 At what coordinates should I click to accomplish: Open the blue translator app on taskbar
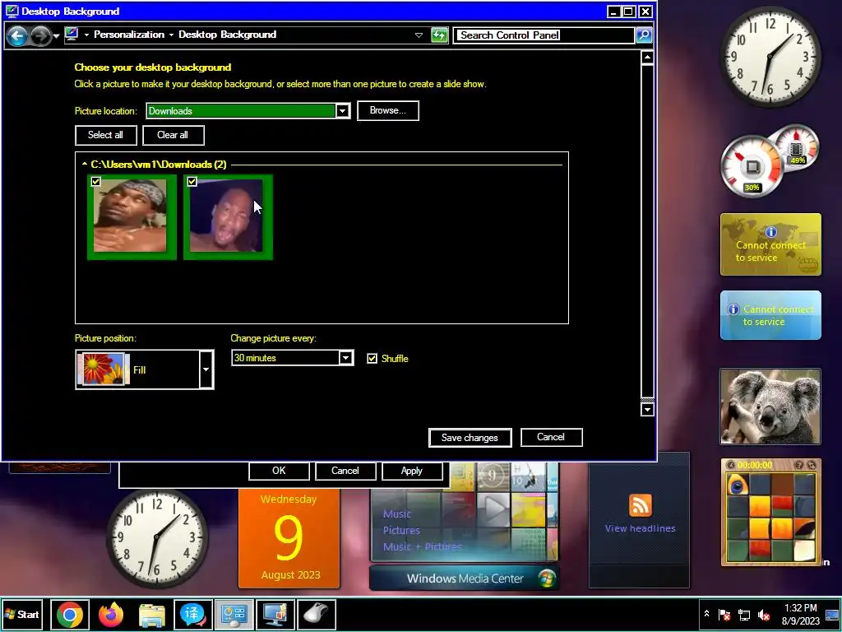(x=192, y=614)
